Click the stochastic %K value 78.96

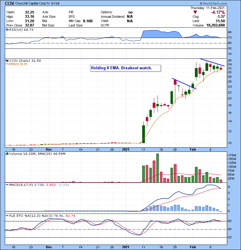coord(58,216)
